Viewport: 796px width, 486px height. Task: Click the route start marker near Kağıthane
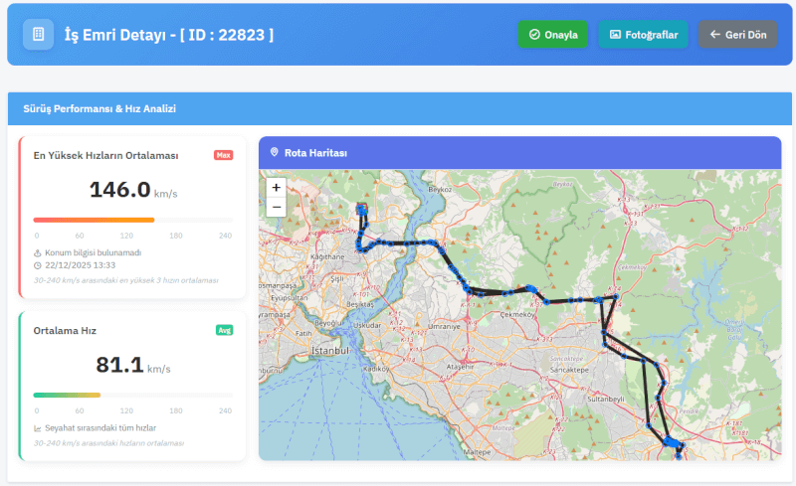click(x=362, y=209)
